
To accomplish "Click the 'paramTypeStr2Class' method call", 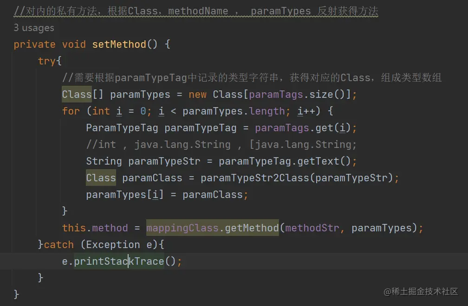I will 255,178.
